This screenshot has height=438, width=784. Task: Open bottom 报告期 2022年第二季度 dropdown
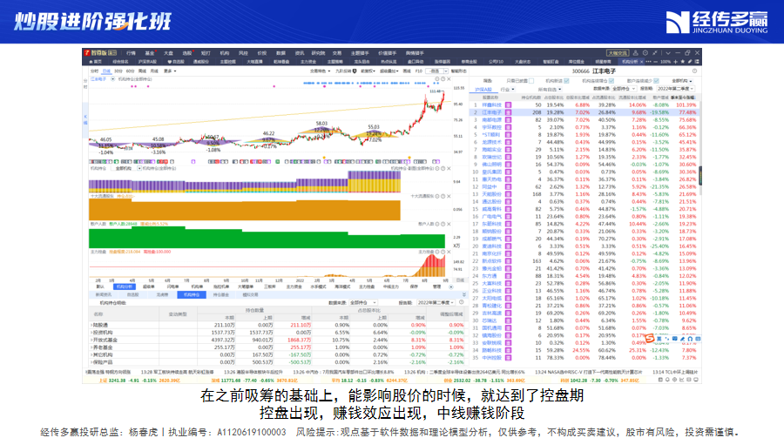coord(436,302)
